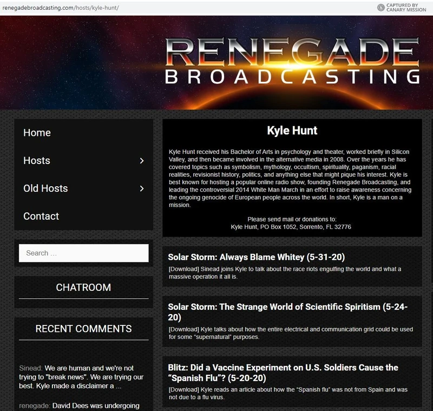The width and height of the screenshot is (433, 411).
Task: Download the Spanish Flu Blitz episode
Action: tap(183, 389)
